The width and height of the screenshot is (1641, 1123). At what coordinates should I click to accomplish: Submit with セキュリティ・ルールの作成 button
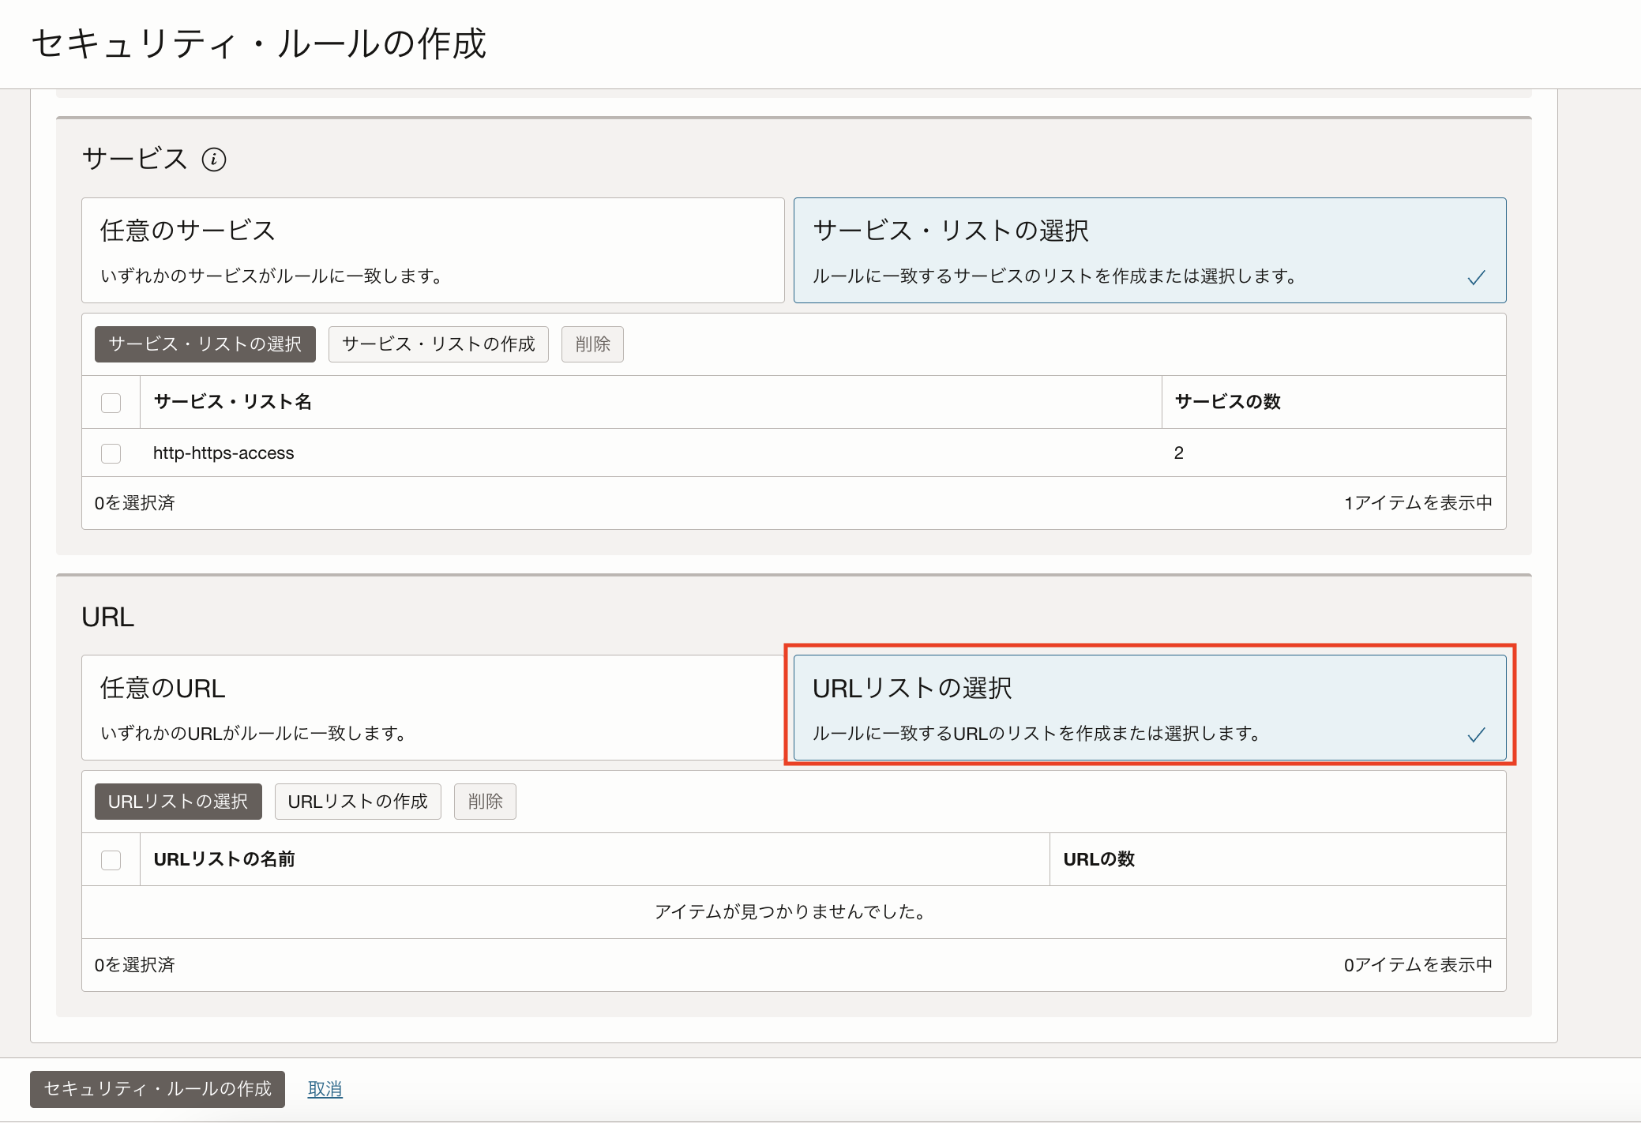click(157, 1089)
